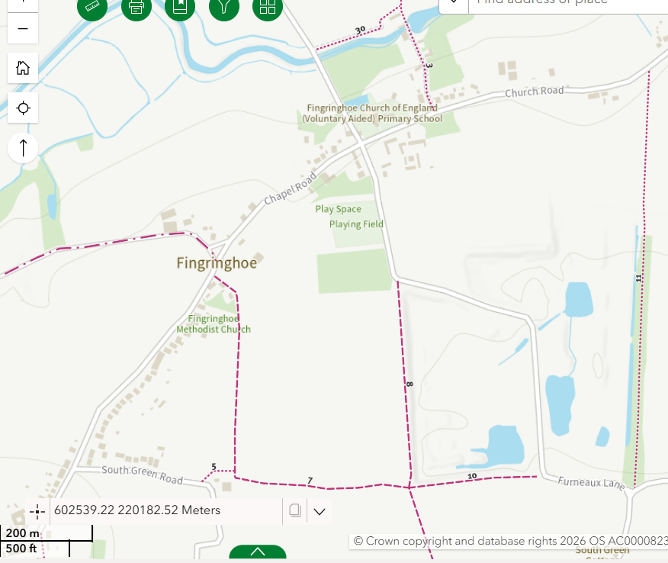
Task: Focus the Find address or place field
Action: click(568, 3)
